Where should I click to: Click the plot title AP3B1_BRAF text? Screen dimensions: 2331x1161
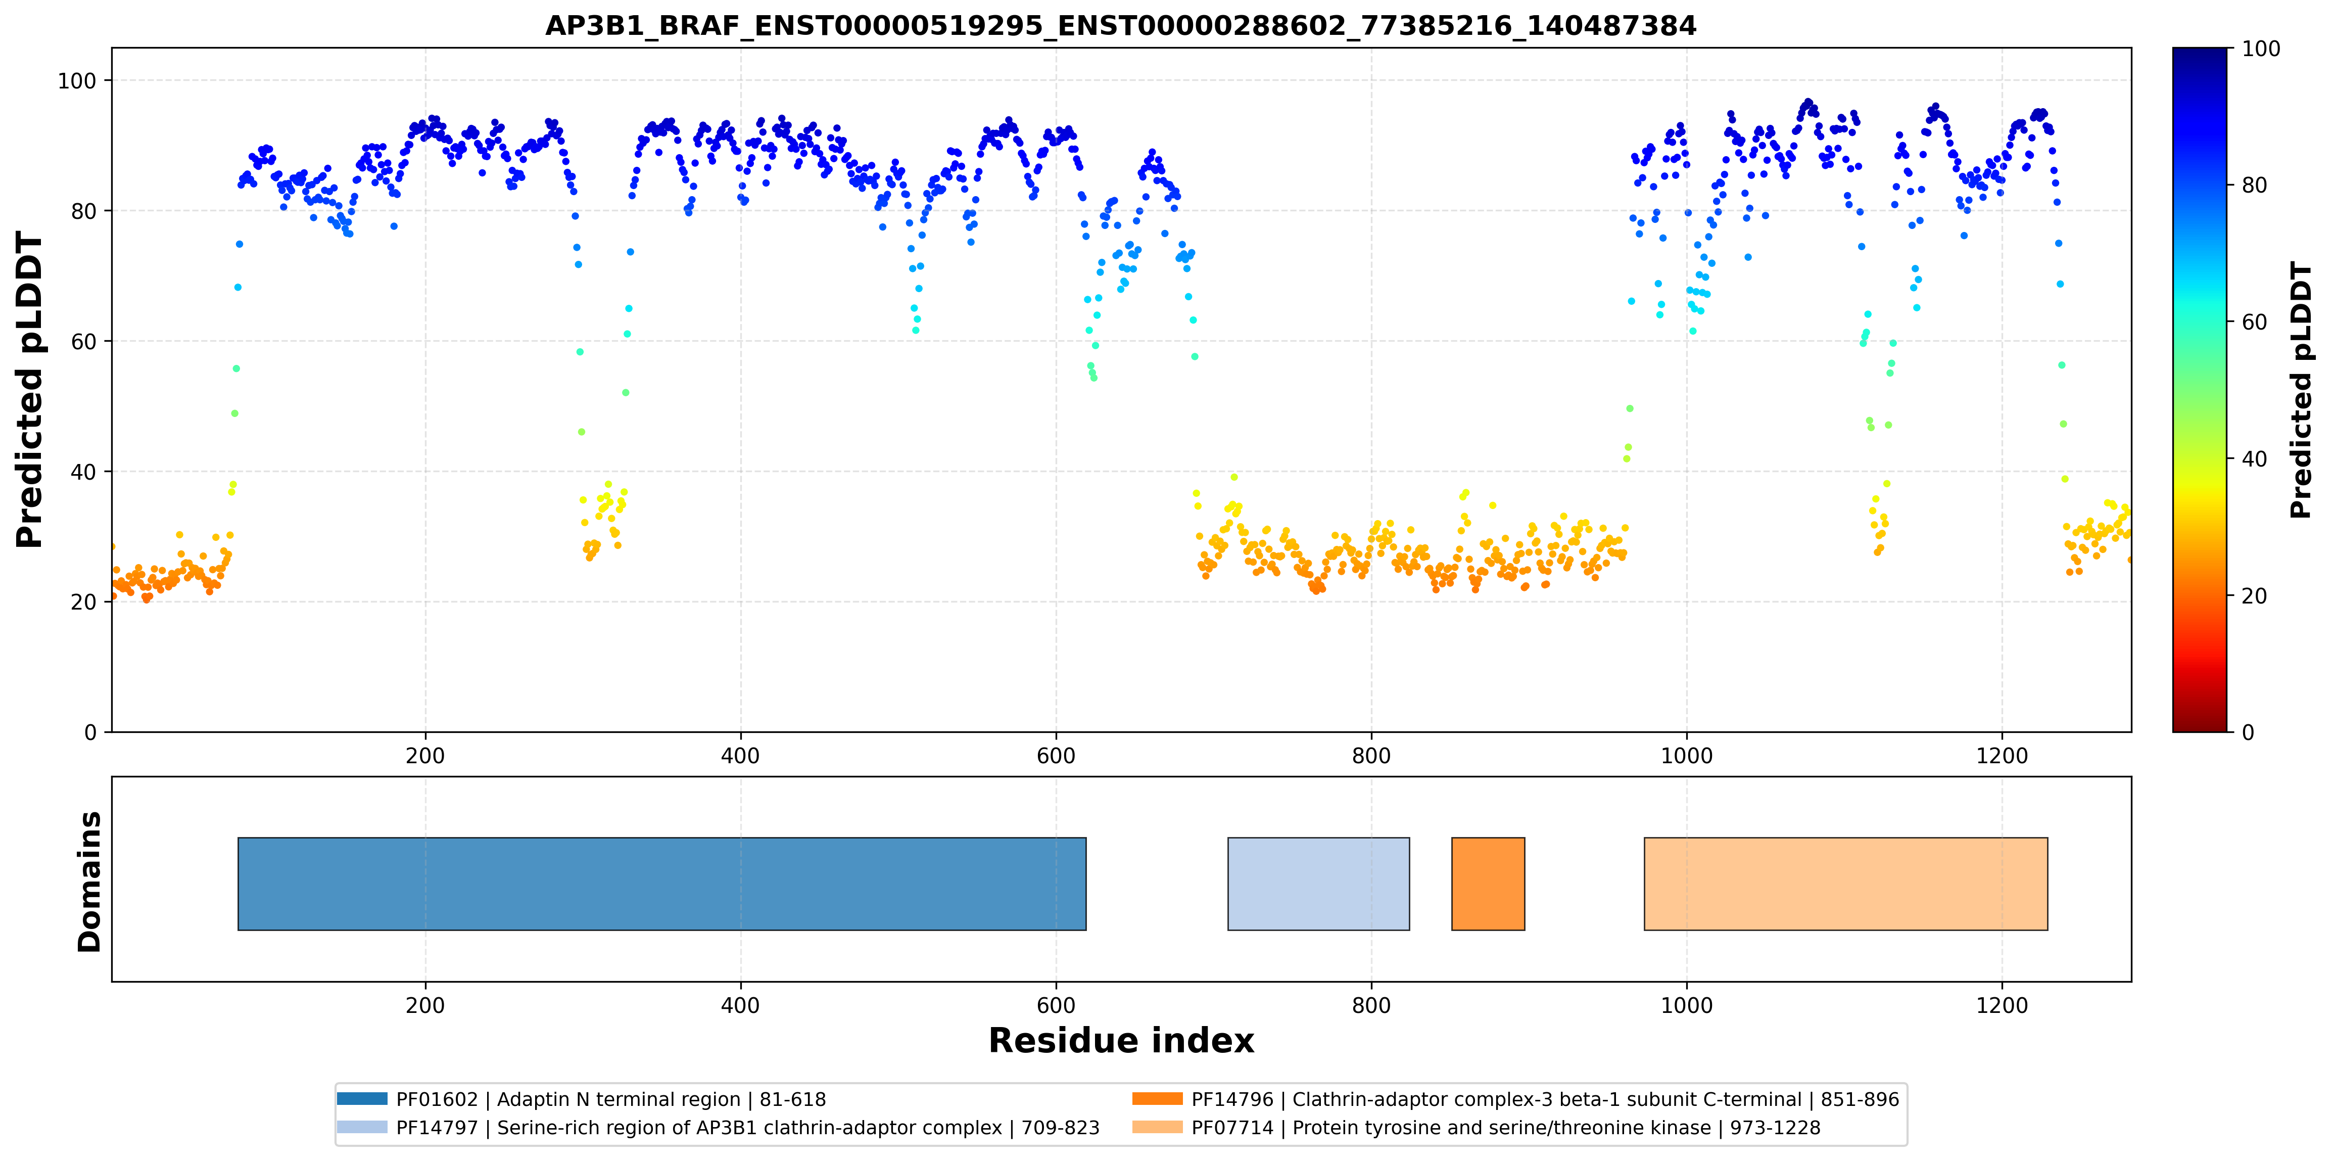click(1120, 25)
